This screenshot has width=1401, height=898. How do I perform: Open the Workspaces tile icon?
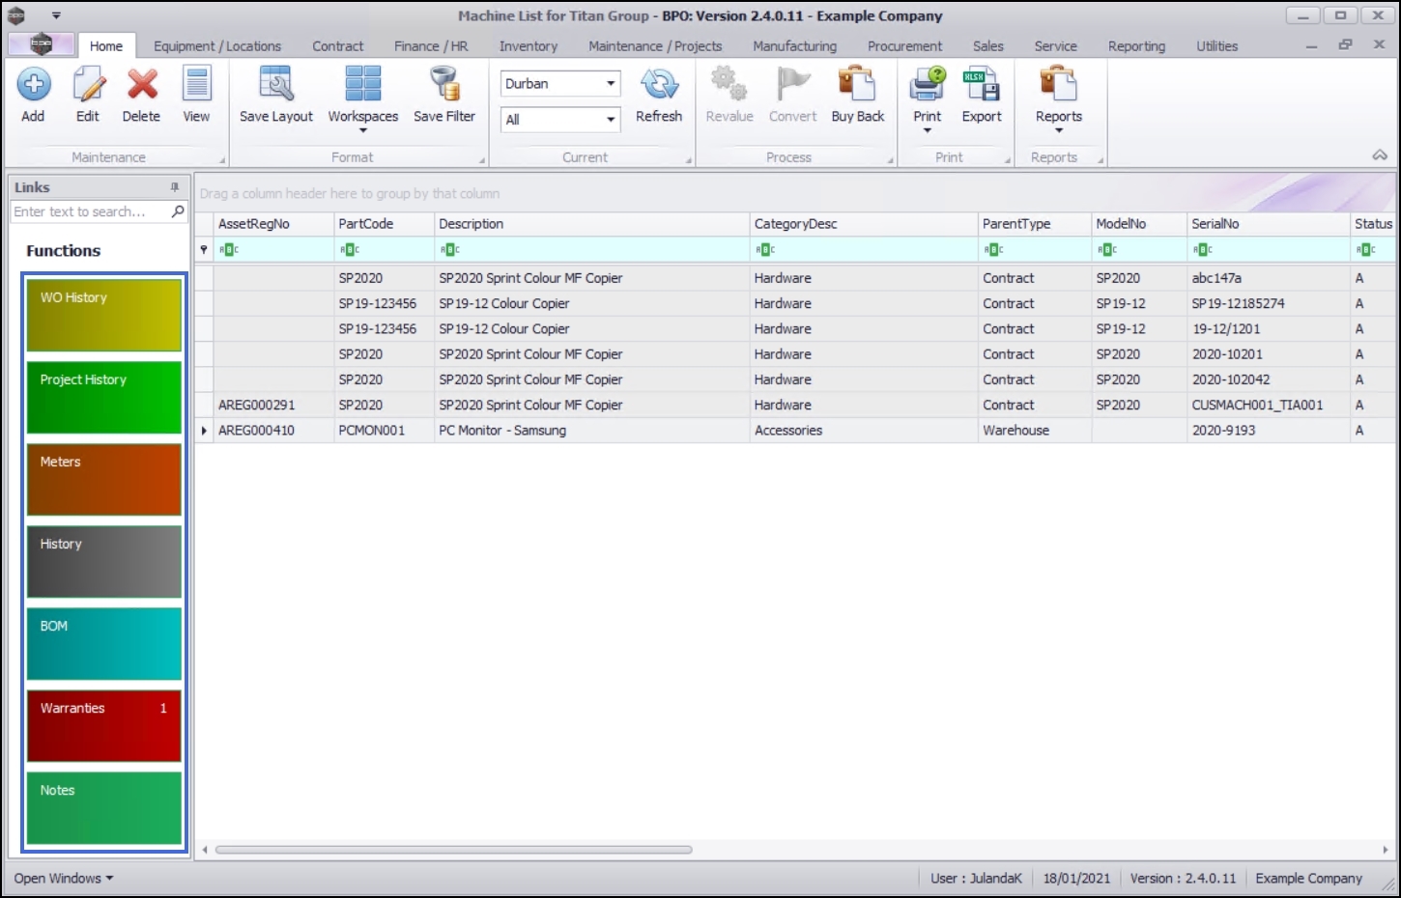363,83
